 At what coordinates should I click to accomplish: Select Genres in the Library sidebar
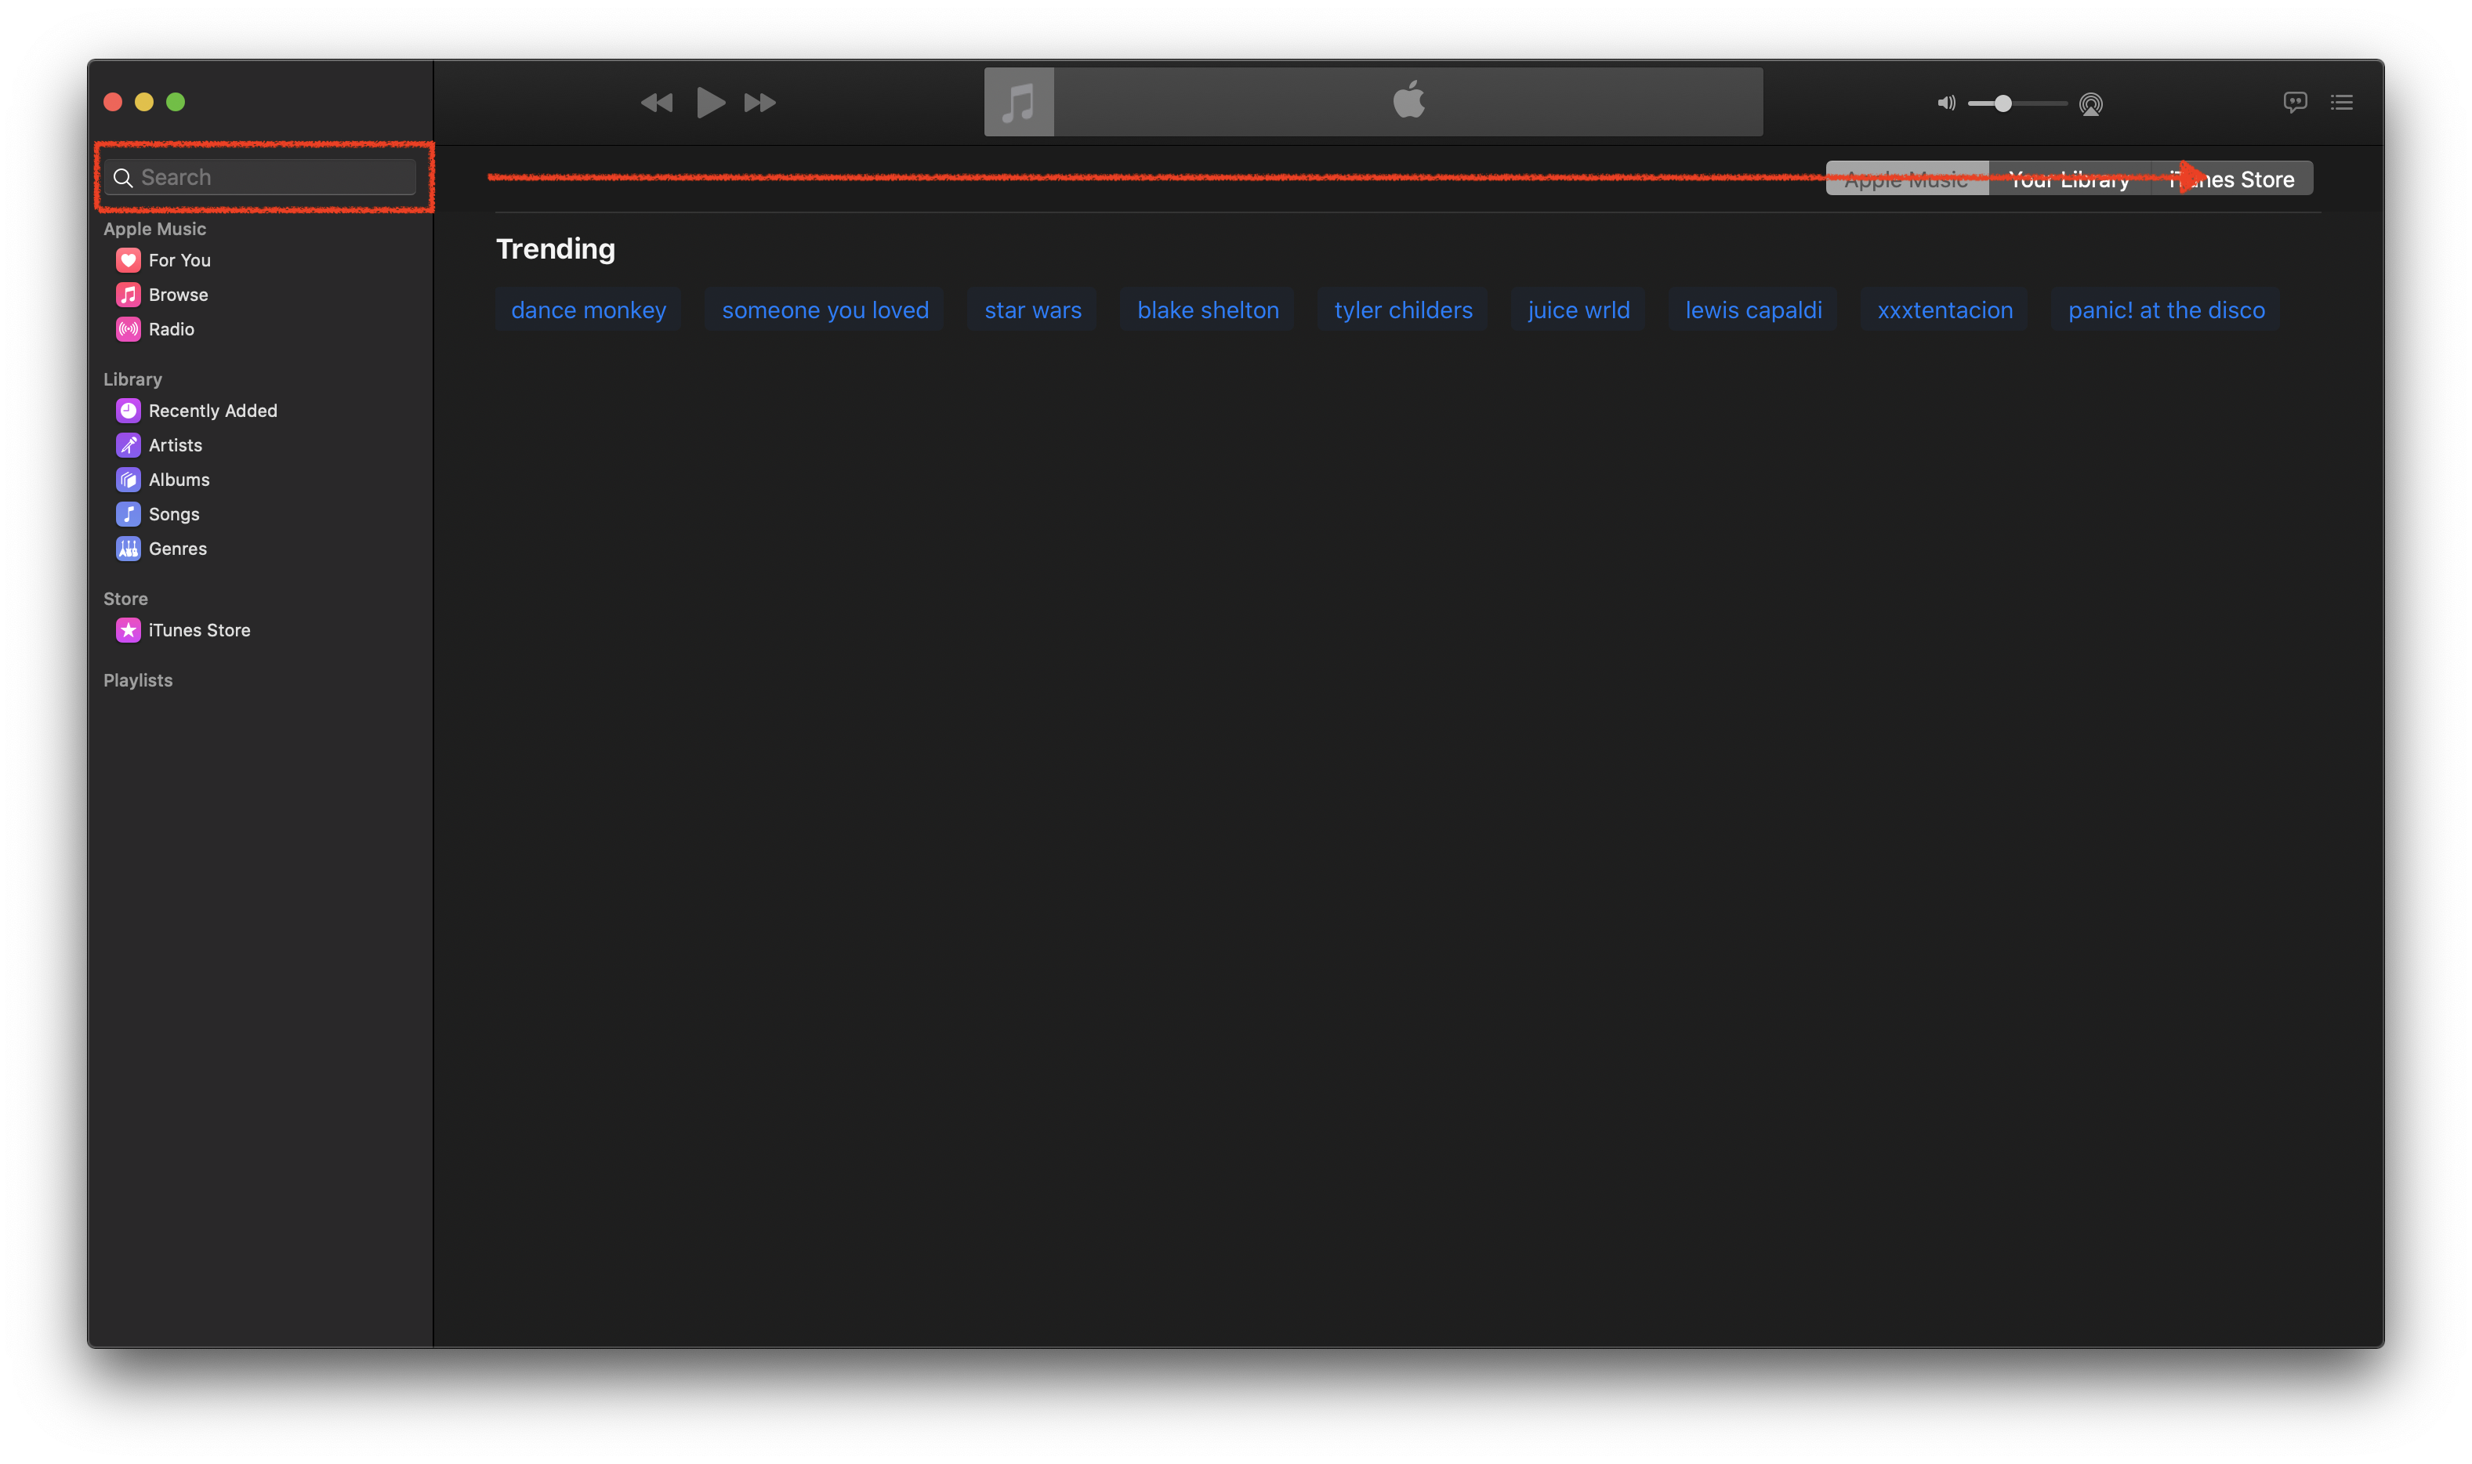178,549
